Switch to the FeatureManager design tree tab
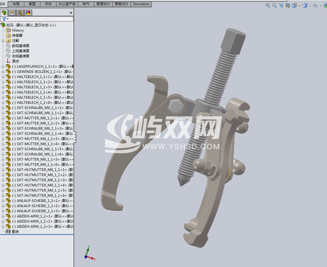The height and width of the screenshot is (267, 327). point(4,13)
